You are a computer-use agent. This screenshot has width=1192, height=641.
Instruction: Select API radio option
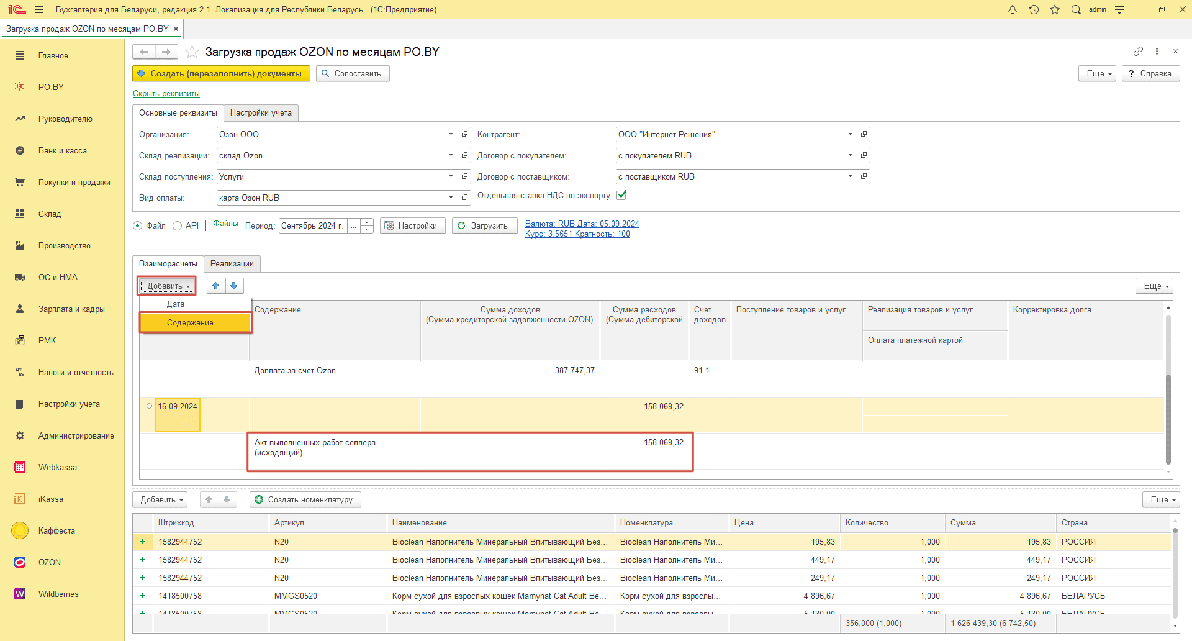tap(178, 226)
